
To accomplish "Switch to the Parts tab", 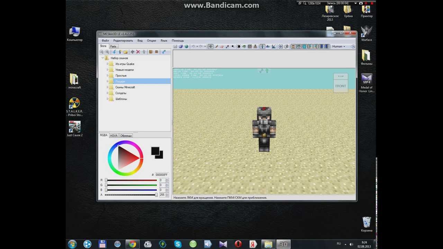I will pyautogui.click(x=113, y=46).
